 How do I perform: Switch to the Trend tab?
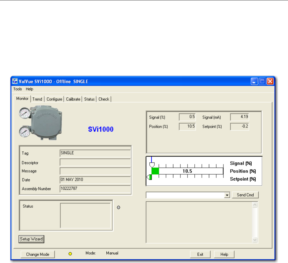point(37,99)
